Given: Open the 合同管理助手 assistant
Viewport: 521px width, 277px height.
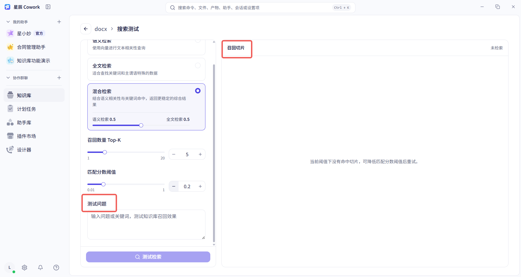Looking at the screenshot, I should 31,47.
